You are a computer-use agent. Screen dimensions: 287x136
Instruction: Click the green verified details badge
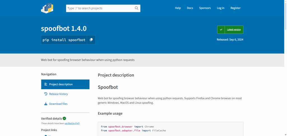64,118
